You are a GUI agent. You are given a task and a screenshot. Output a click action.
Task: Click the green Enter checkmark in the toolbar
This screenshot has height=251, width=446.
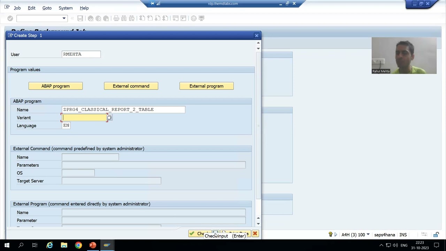coord(10,18)
